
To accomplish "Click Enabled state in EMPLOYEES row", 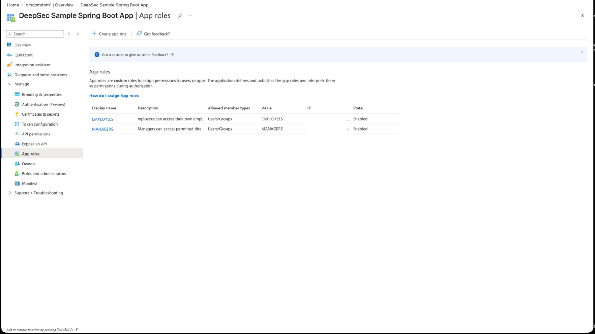I will tap(360, 119).
